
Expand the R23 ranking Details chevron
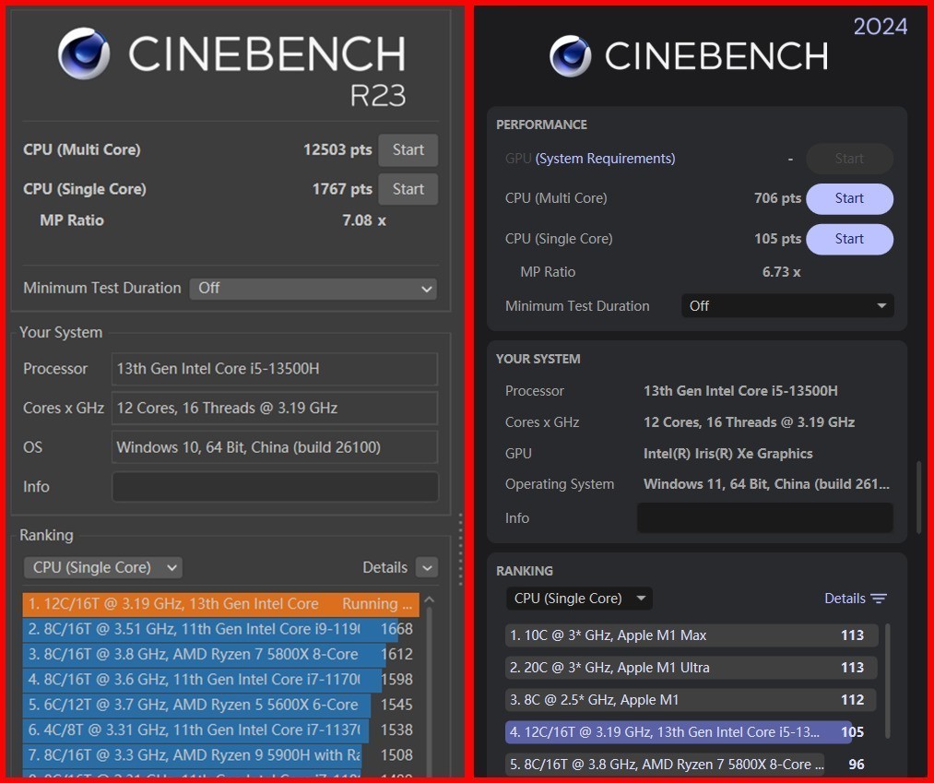point(427,568)
